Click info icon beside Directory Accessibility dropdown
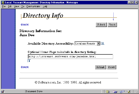The width and height of the screenshot is (139, 94). [103, 43]
